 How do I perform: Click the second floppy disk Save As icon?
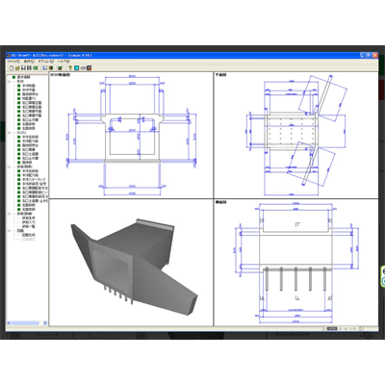click(29, 68)
